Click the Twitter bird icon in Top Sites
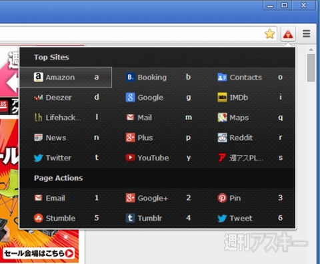The width and height of the screenshot is (320, 264). 38,158
